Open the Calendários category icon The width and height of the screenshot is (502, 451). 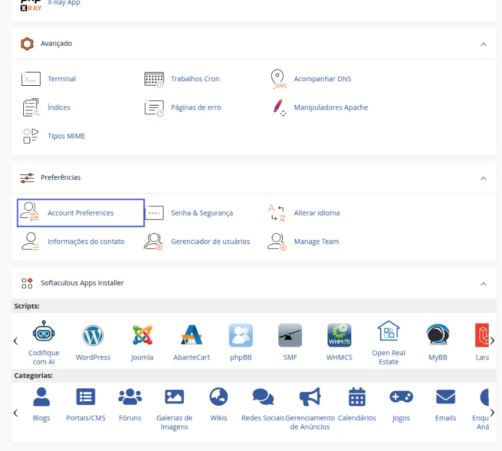[357, 397]
